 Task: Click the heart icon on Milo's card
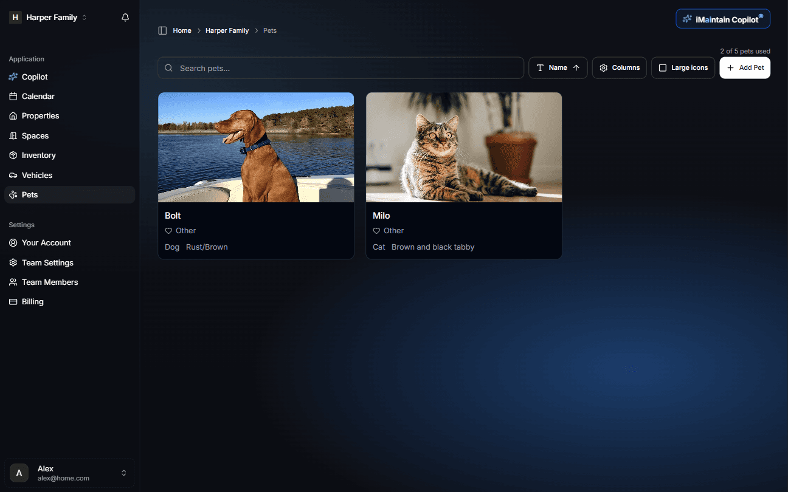377,231
